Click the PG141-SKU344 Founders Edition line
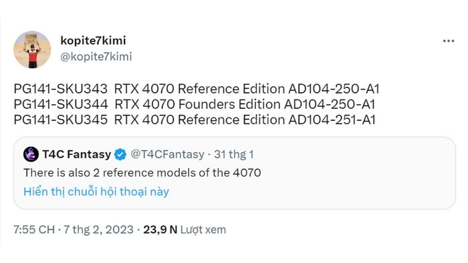Viewport: 468px width, 263px height. click(195, 104)
